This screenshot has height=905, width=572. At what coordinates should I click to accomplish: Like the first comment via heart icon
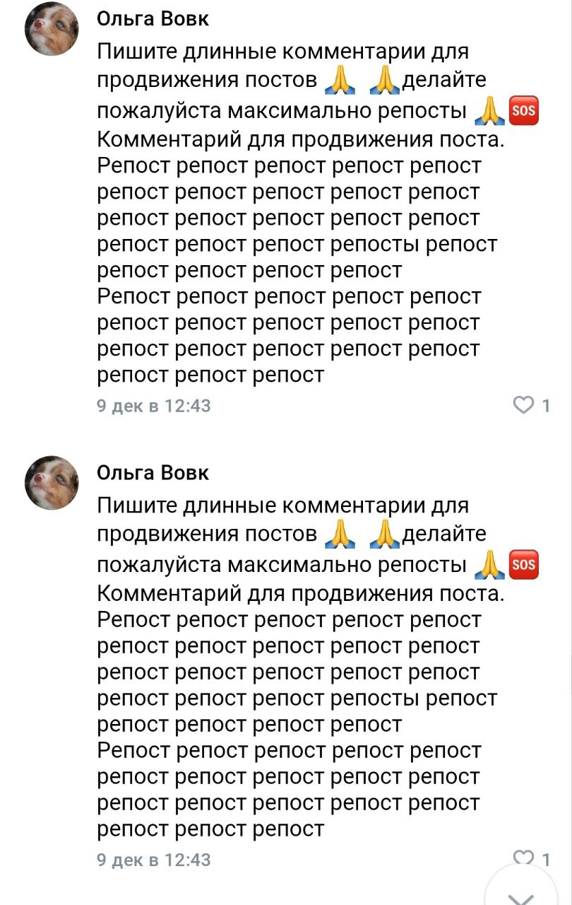click(x=523, y=403)
